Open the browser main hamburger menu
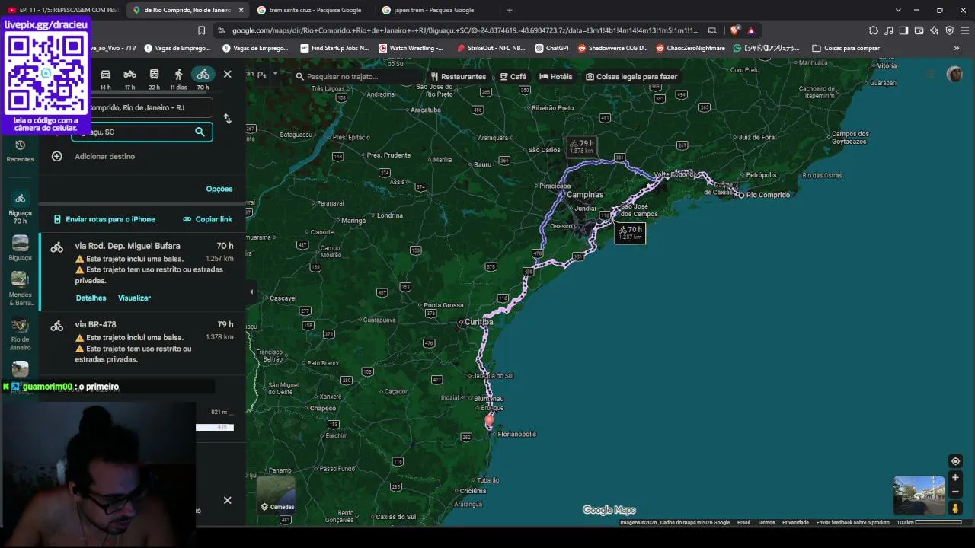 pos(964,30)
